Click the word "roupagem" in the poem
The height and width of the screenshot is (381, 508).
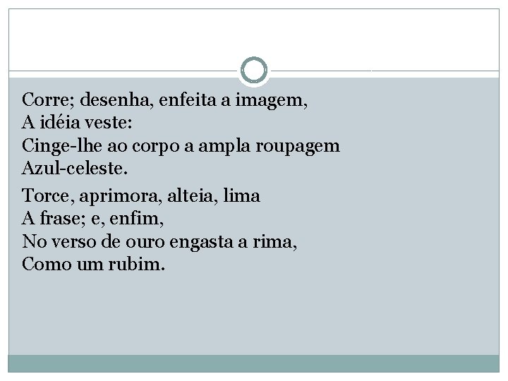coord(307,147)
